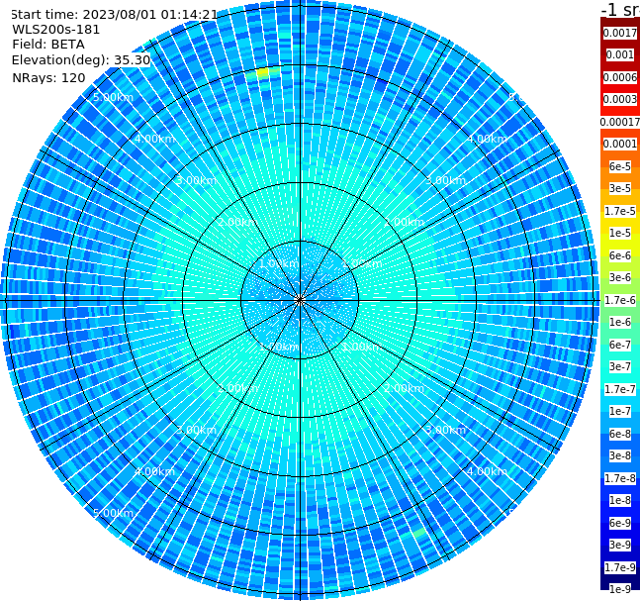Click the WLS200s-181 instrument label
Image resolution: width=640 pixels, height=601 pixels.
click(x=56, y=30)
